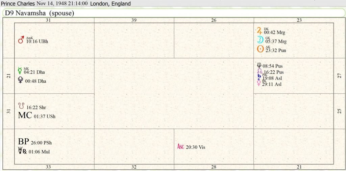Click the BP marker at 26:00 PSh
The image size is (346, 171).
(x=24, y=142)
